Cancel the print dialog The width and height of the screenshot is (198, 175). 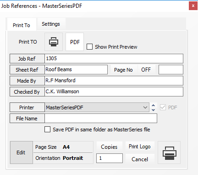click(x=140, y=159)
